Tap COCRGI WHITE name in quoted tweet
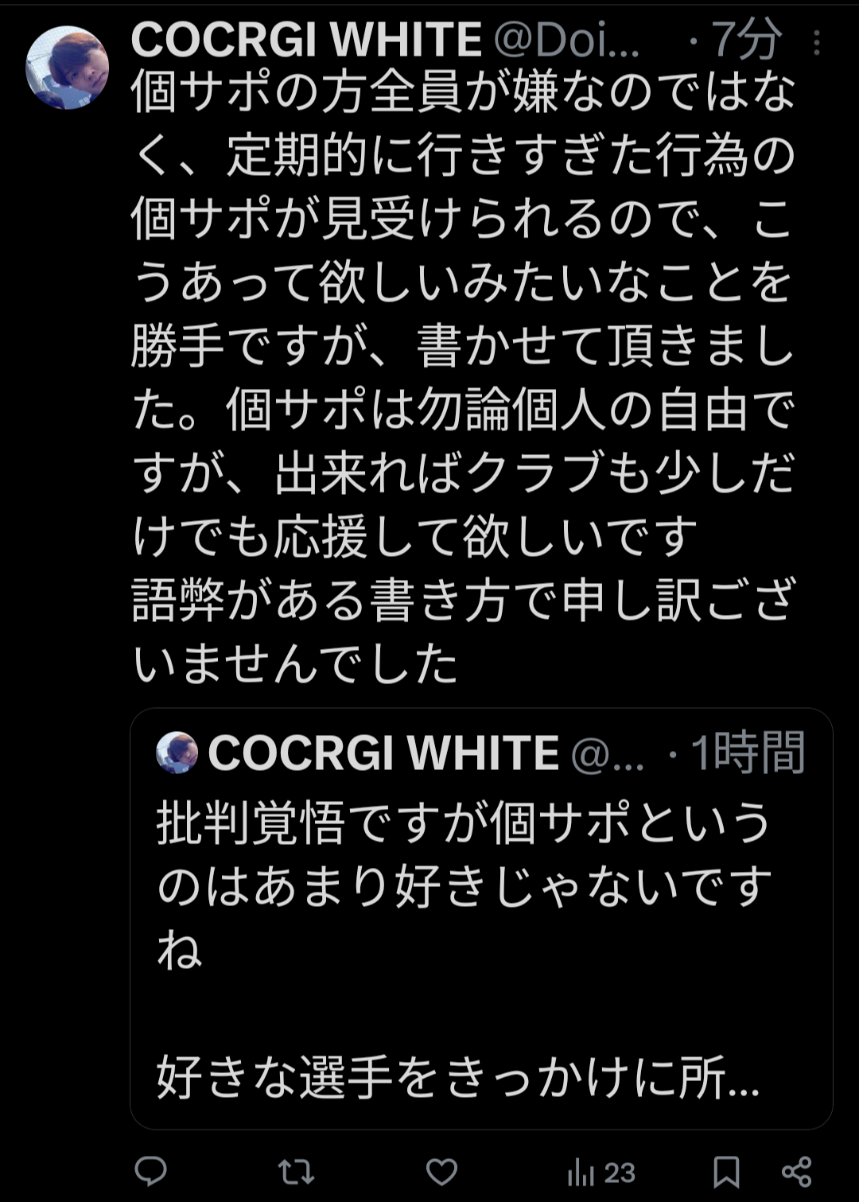The width and height of the screenshot is (859, 1202). pos(383,753)
